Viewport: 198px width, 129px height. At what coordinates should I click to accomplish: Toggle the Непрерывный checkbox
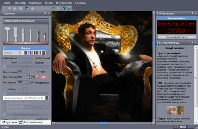32,83
